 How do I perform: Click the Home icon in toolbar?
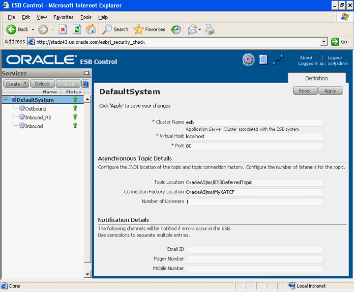tap(91, 29)
